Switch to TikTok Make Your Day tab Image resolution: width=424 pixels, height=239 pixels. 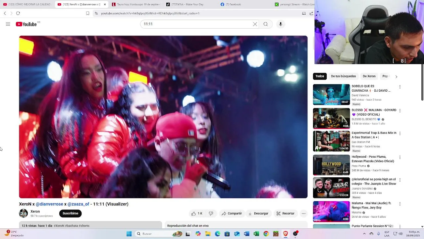(190, 4)
